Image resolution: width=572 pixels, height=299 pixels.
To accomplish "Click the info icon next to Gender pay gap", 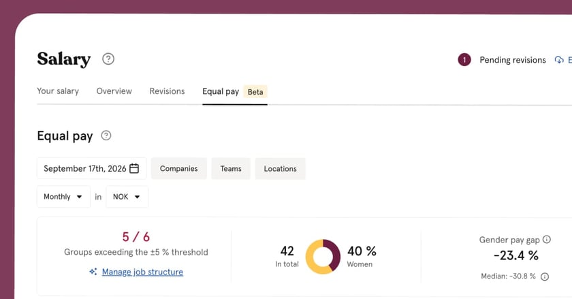I will coord(546,240).
